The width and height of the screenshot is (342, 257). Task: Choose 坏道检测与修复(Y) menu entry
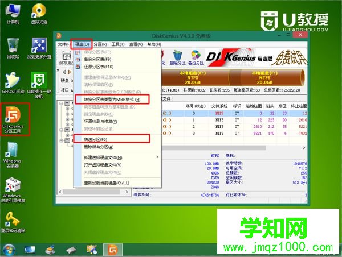coord(118,122)
